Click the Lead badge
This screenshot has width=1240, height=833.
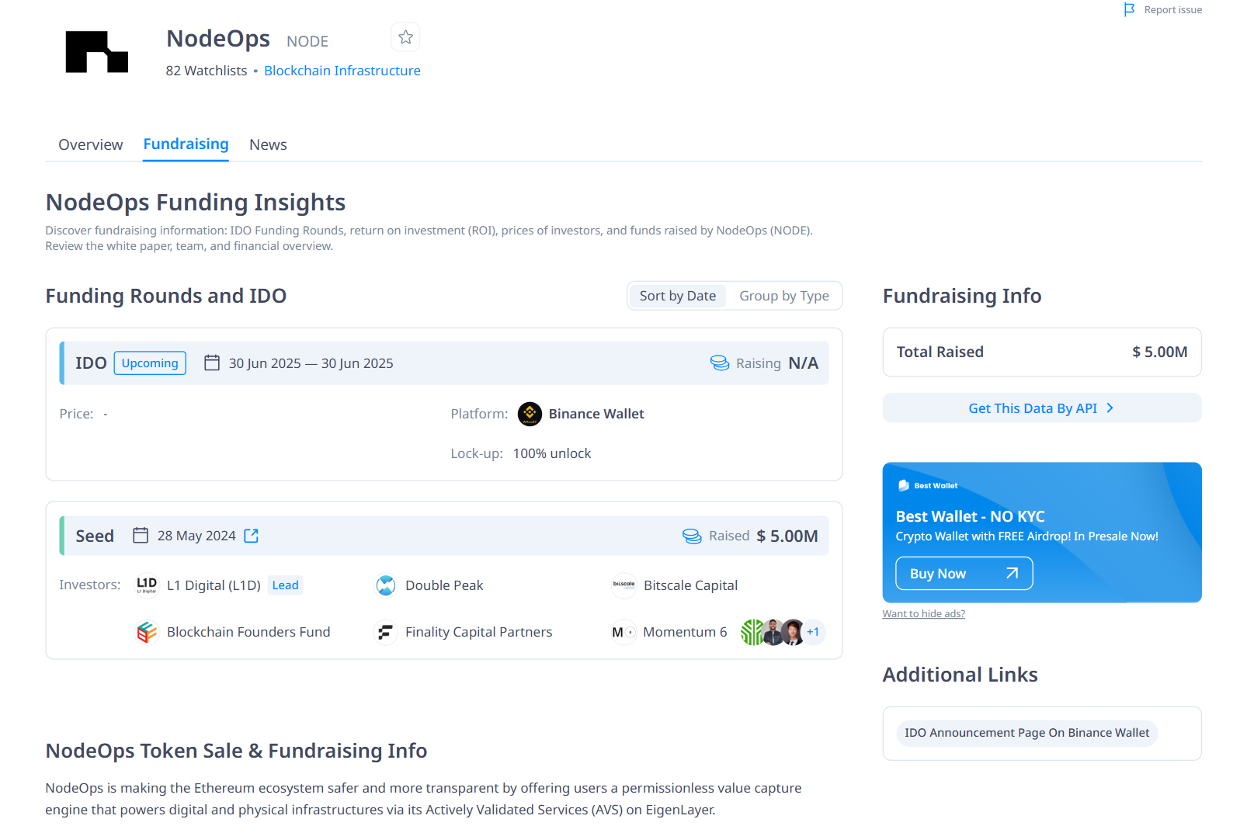pos(285,585)
